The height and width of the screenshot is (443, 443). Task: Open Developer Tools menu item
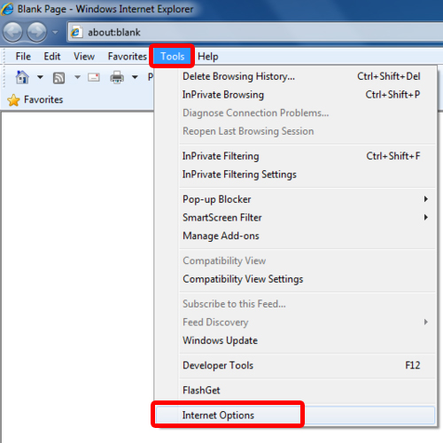pos(295,365)
